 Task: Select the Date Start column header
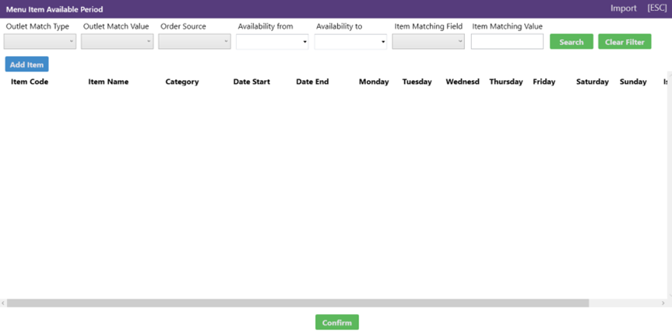pyautogui.click(x=252, y=82)
